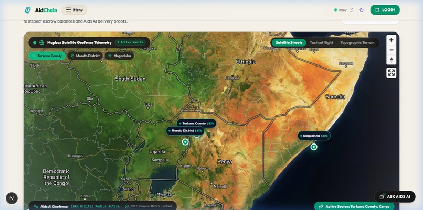Click the Amoy network status label
Viewport: 423px width, 210px height.
click(342, 10)
